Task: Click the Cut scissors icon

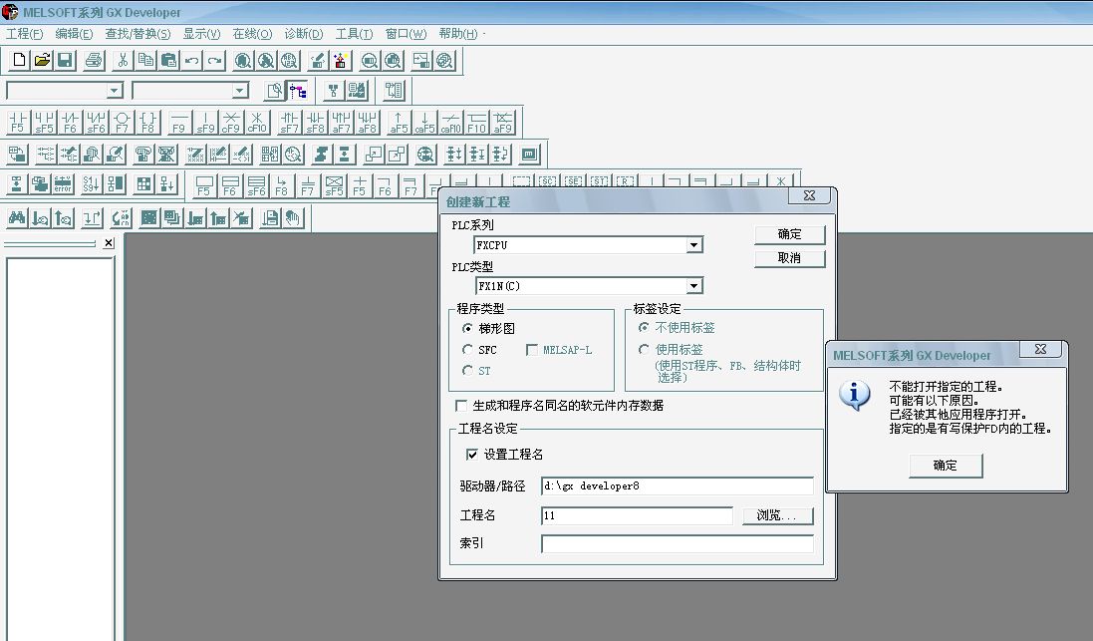Action: click(123, 61)
